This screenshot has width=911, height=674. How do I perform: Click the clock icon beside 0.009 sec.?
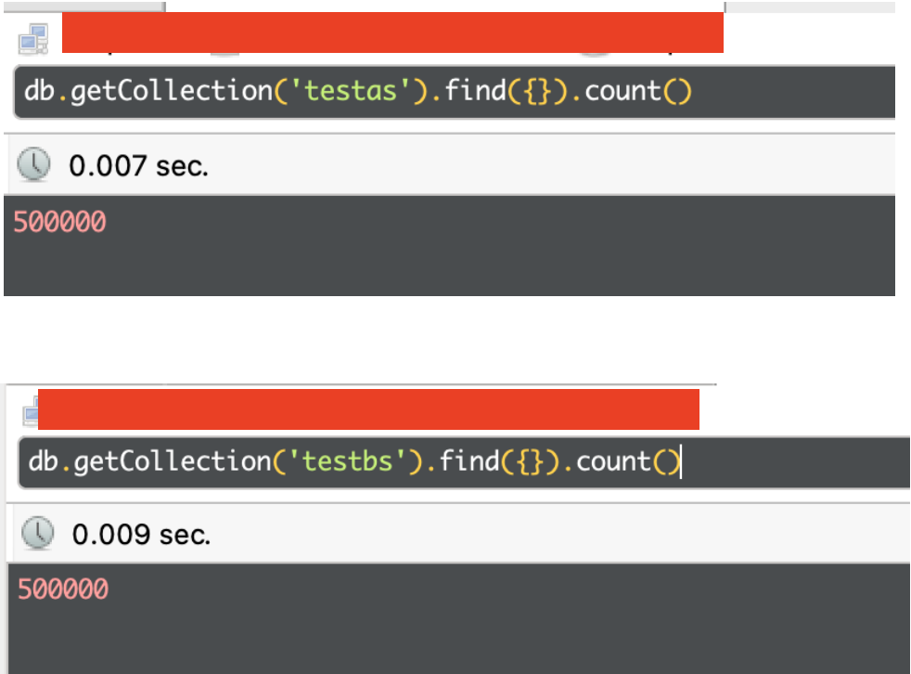tap(37, 534)
